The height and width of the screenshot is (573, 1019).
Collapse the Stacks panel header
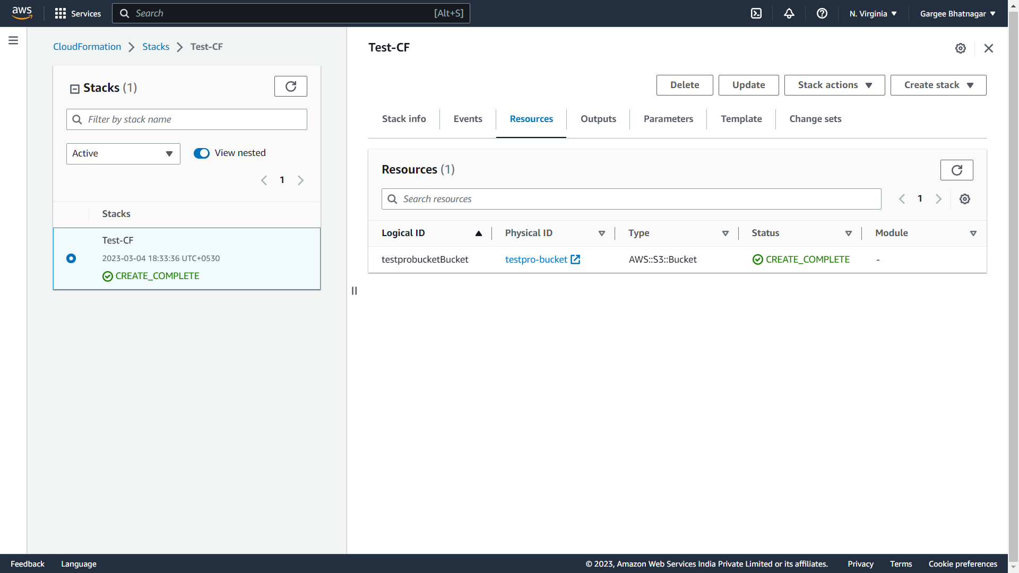tap(75, 89)
